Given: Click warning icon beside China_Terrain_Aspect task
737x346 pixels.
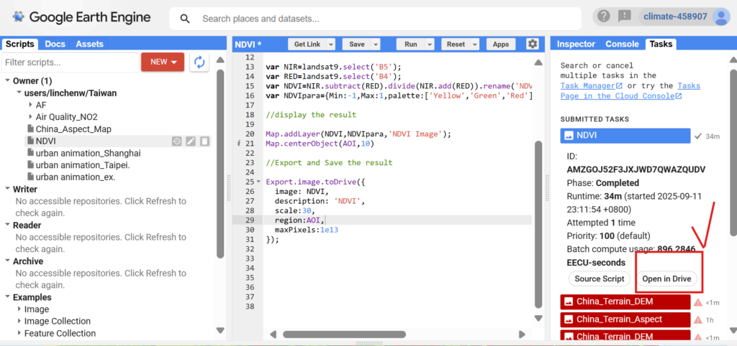Looking at the screenshot, I should 698,319.
